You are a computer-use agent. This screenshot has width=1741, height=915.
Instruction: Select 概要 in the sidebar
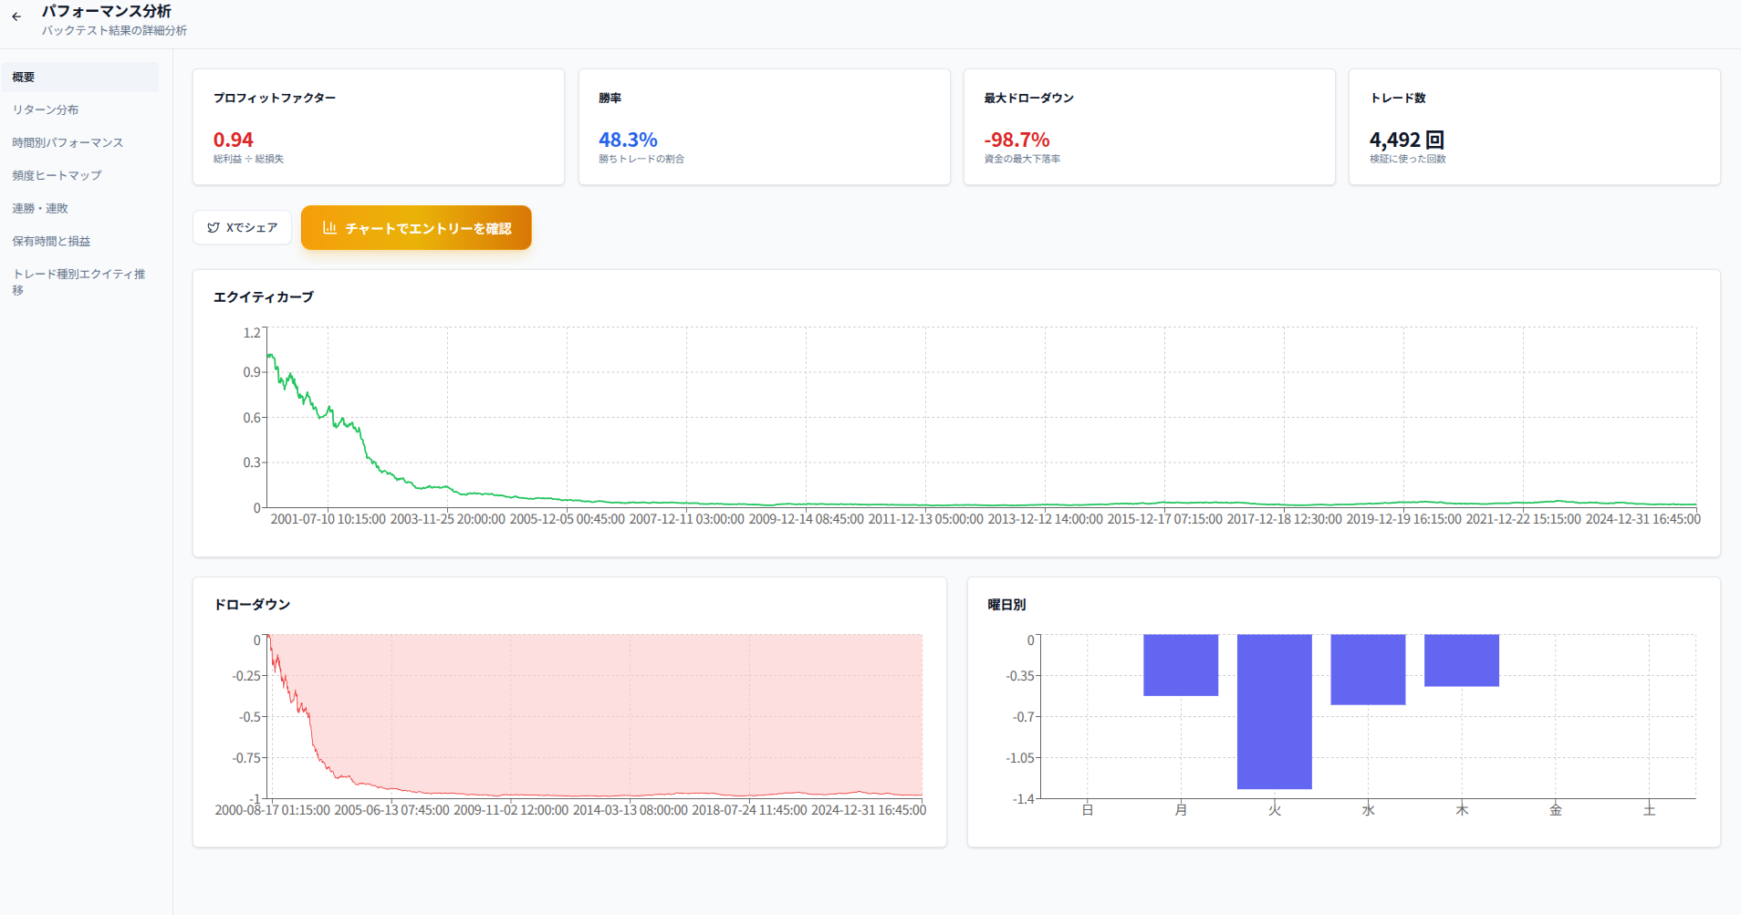[x=80, y=78]
